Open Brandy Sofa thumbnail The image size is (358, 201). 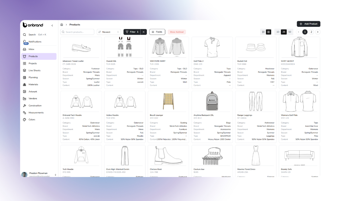(x=299, y=156)
